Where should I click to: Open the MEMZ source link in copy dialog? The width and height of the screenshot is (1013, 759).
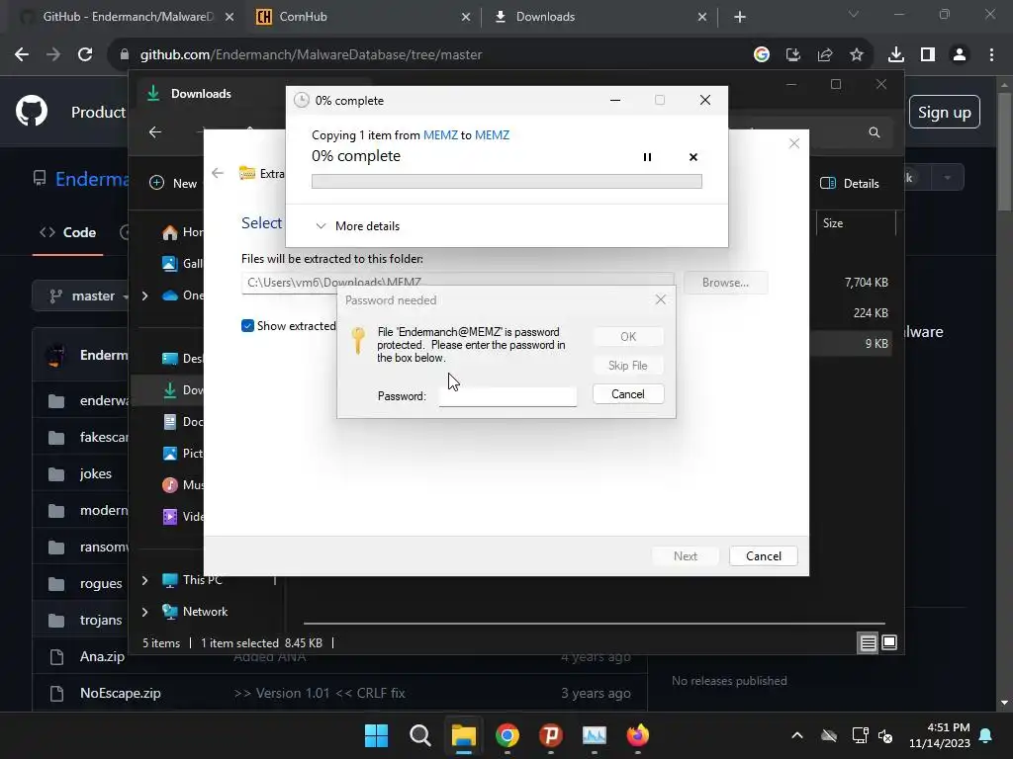[440, 134]
